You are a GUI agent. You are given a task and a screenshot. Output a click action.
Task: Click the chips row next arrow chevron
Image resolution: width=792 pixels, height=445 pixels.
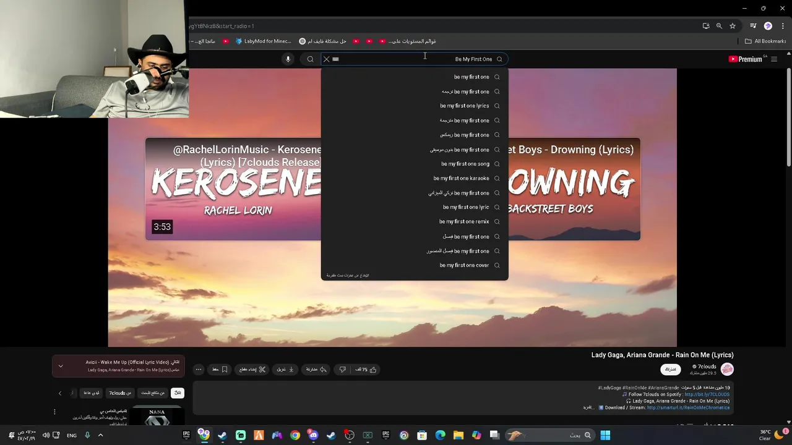pyautogui.click(x=60, y=393)
